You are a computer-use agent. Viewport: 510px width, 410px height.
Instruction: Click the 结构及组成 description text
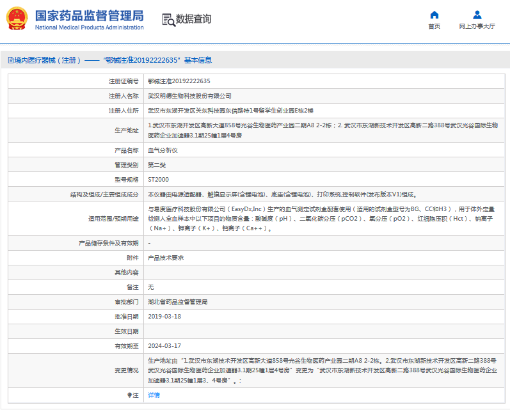283,194
